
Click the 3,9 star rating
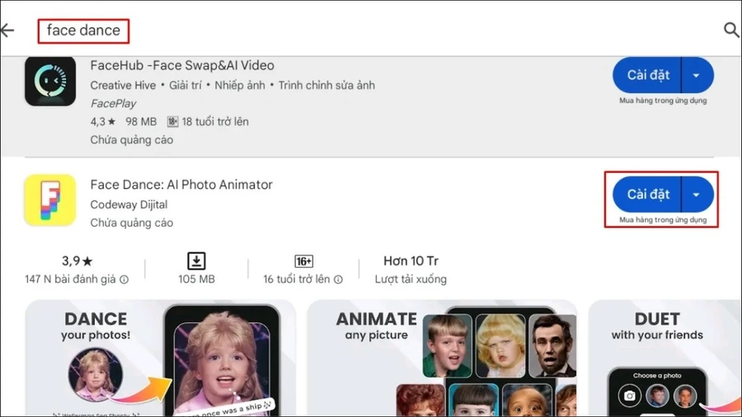[x=77, y=261]
